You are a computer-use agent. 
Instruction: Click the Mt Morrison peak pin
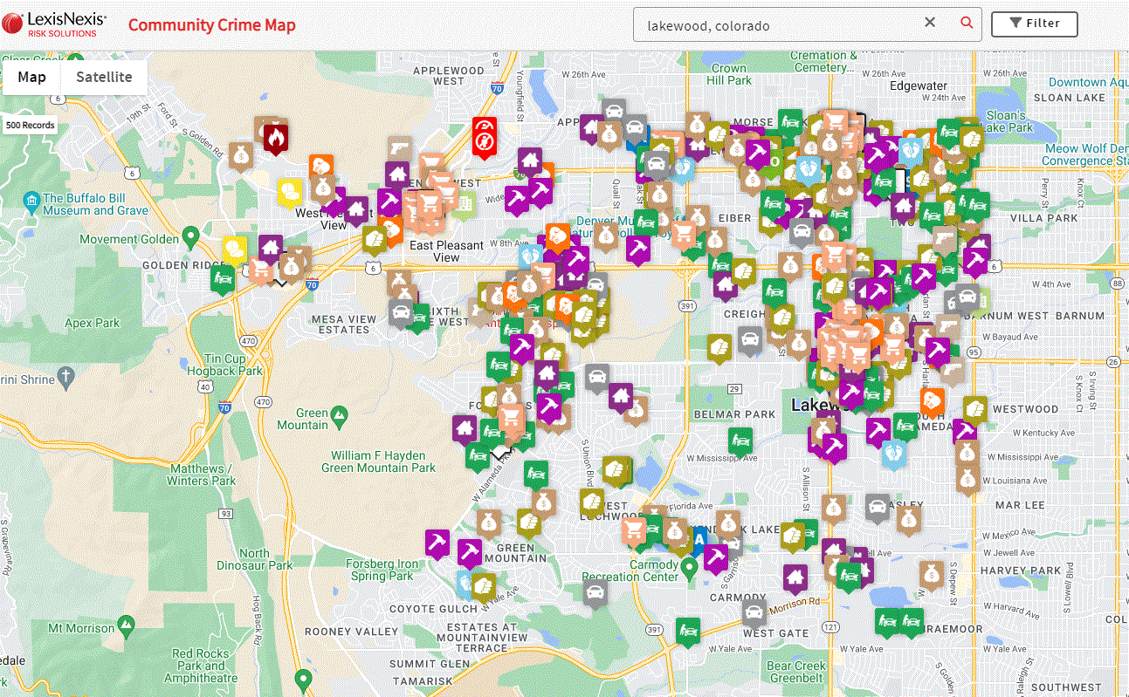[127, 625]
